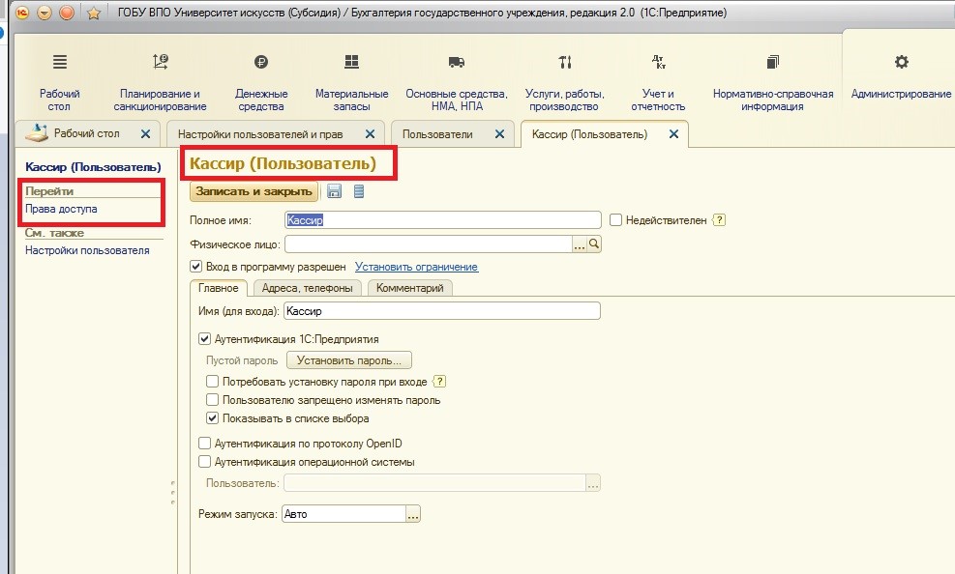Open Денежные средства section
Screen dimensions: 955x574
click(261, 82)
